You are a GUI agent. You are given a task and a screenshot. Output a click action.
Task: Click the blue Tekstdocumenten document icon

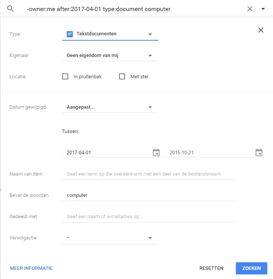point(69,34)
